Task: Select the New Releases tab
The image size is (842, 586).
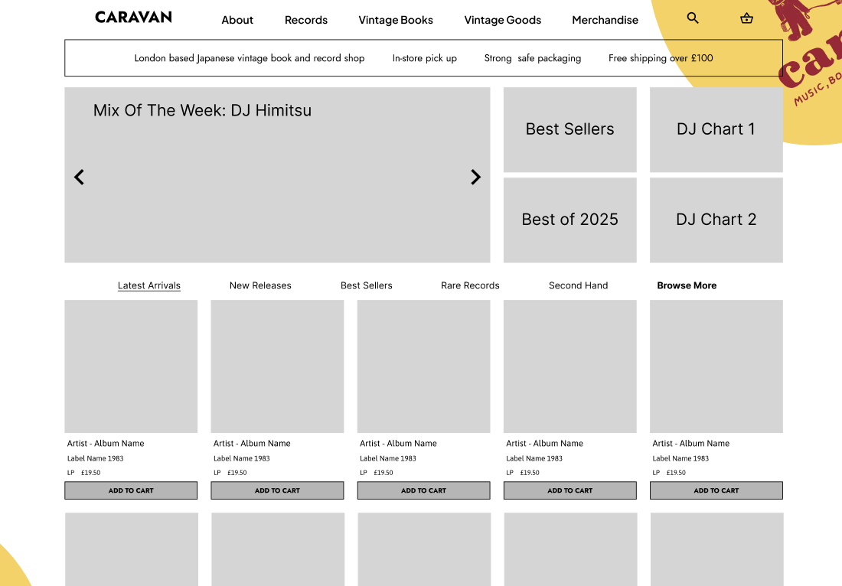Action: coord(260,285)
